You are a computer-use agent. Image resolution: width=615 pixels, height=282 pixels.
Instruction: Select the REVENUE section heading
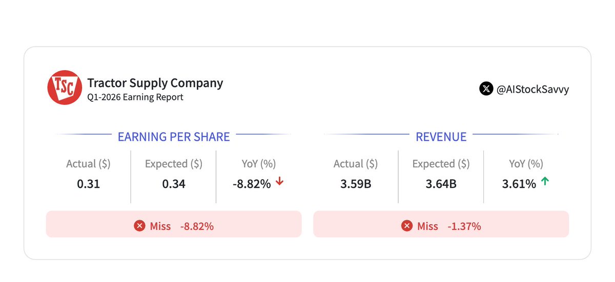(441, 137)
